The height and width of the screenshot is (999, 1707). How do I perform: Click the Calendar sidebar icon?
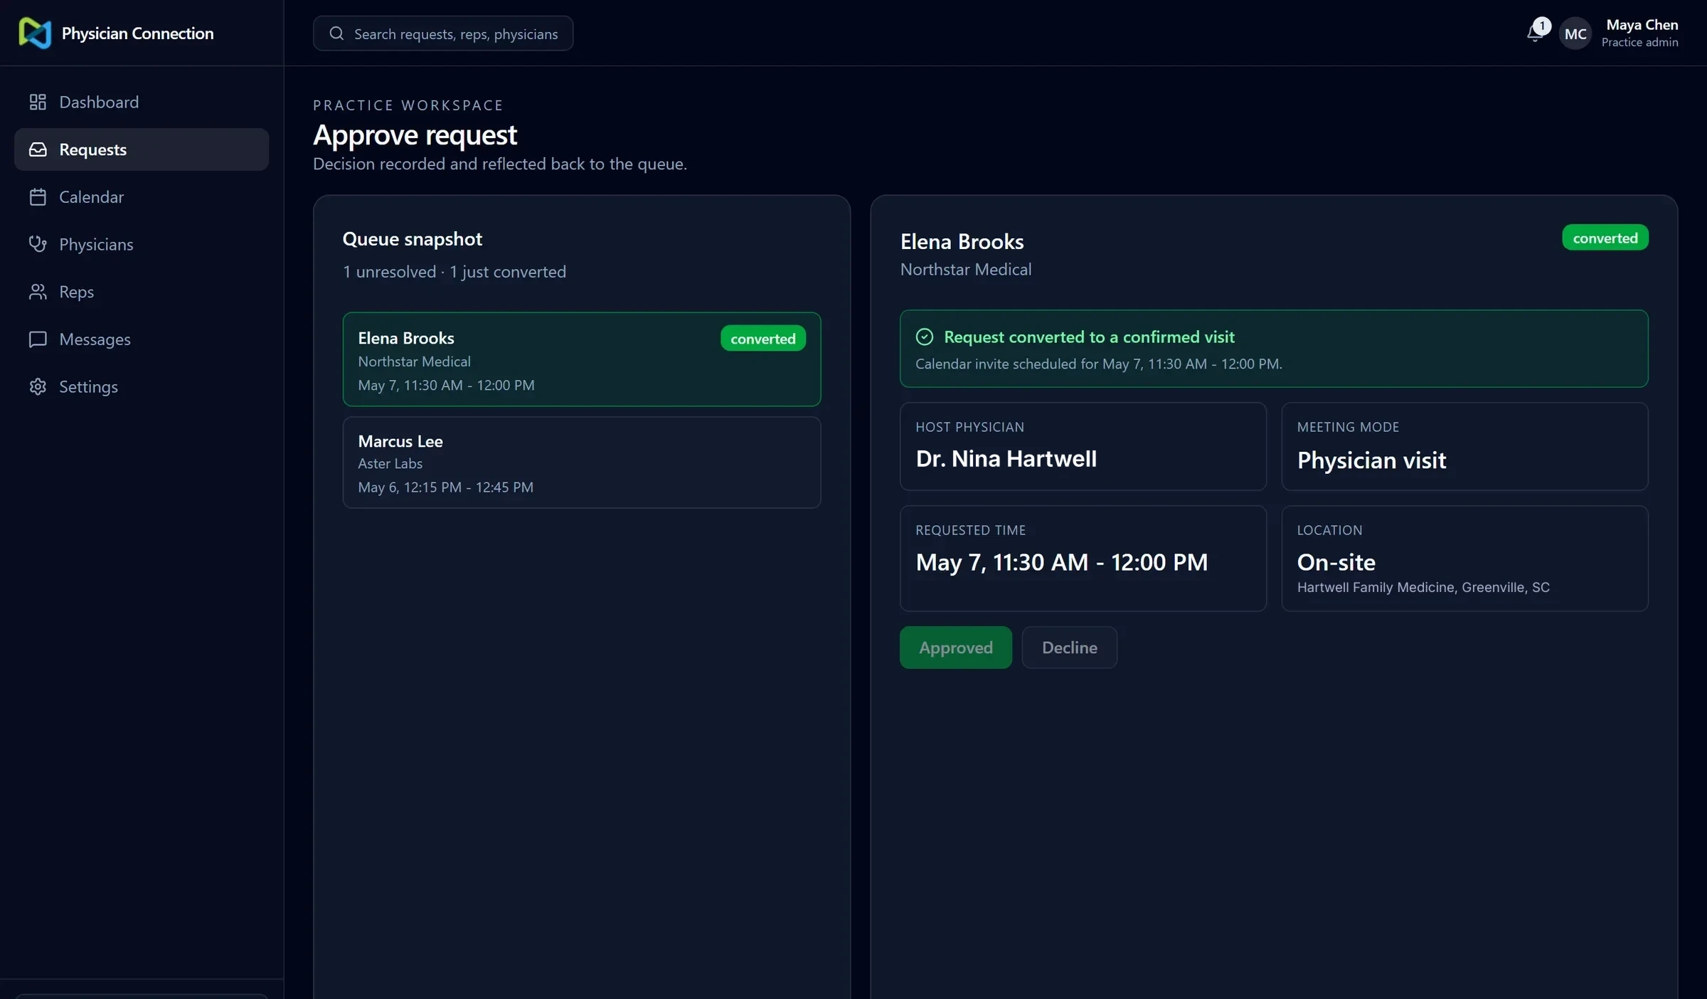tap(38, 197)
